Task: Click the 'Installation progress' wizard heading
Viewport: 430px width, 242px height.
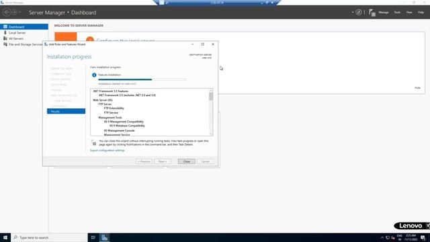Action: [69, 56]
